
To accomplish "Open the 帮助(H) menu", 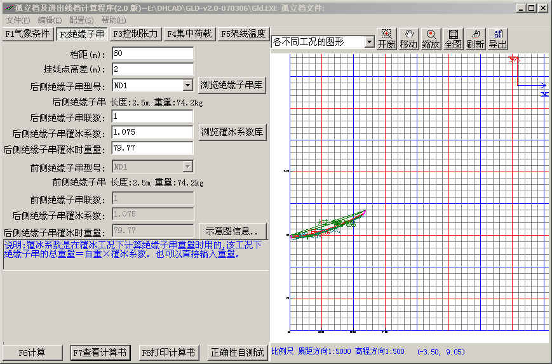I will coord(114,20).
